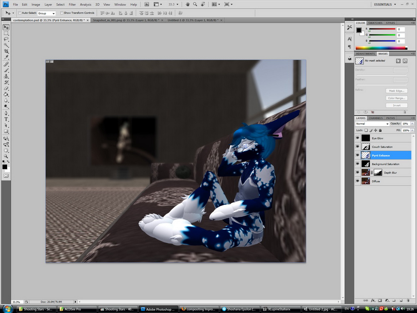Click the Mask Edge button
The height and width of the screenshot is (313, 417).
pos(397,91)
